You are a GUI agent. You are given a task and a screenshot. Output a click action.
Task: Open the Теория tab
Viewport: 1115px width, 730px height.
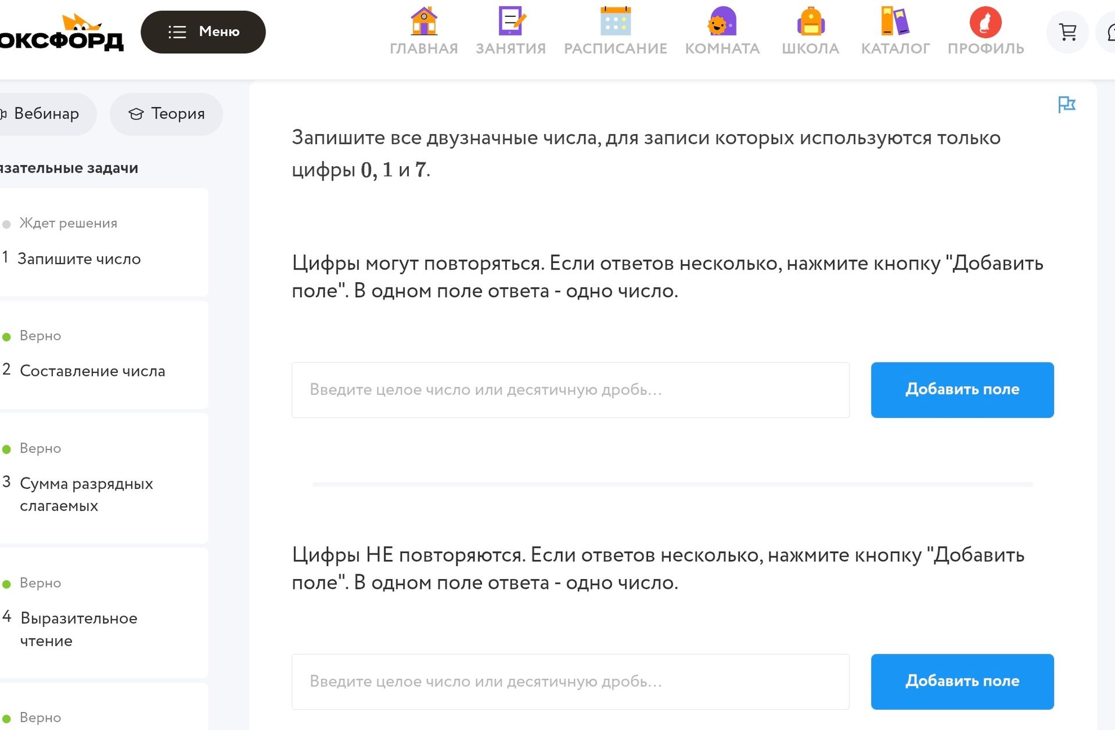166,114
